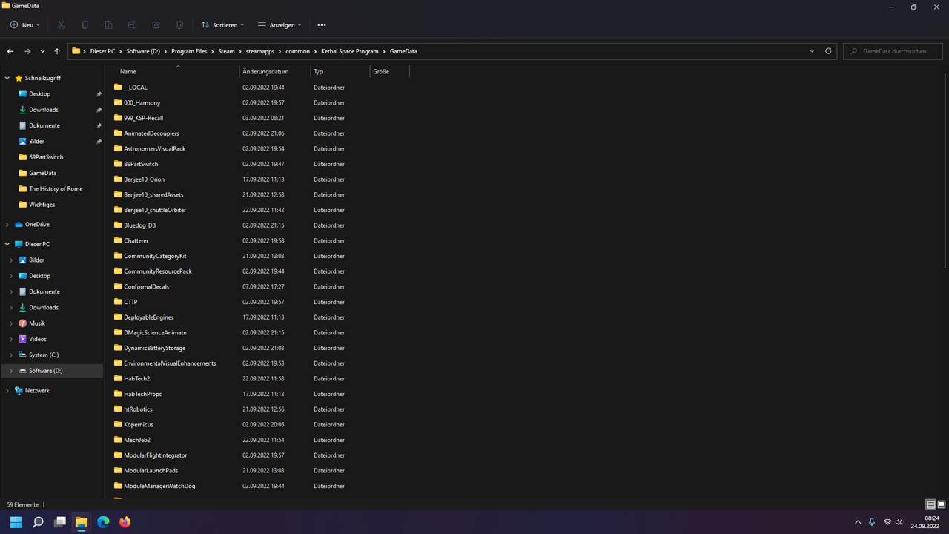
Task: Open Task View on taskbar
Action: pyautogui.click(x=60, y=522)
